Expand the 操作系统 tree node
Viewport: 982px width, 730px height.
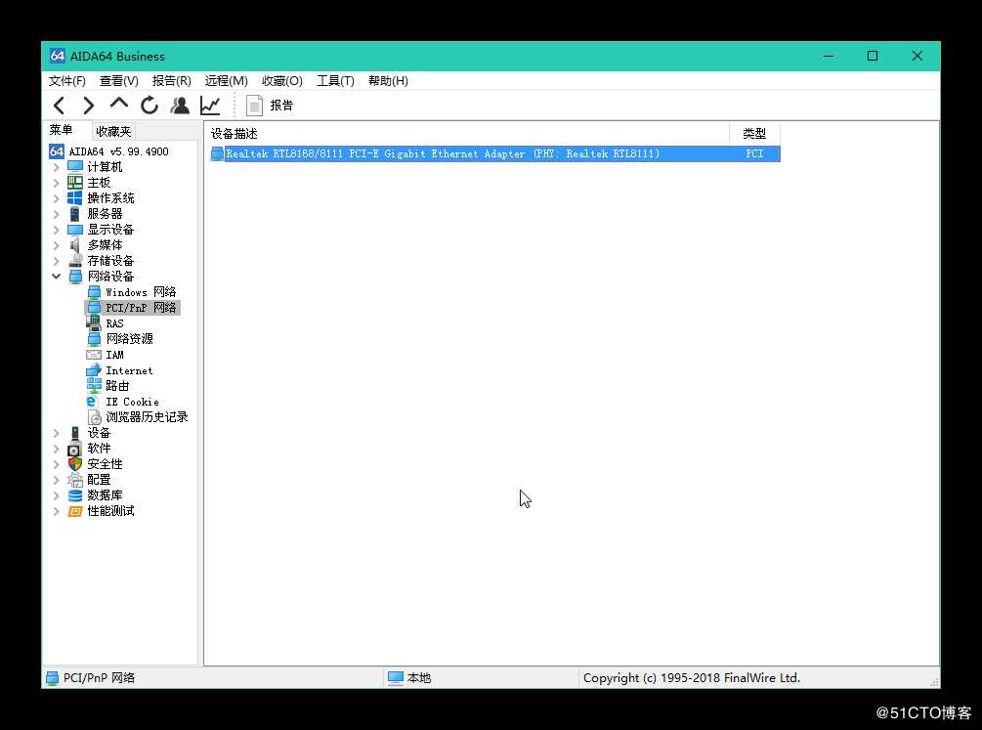coord(57,198)
